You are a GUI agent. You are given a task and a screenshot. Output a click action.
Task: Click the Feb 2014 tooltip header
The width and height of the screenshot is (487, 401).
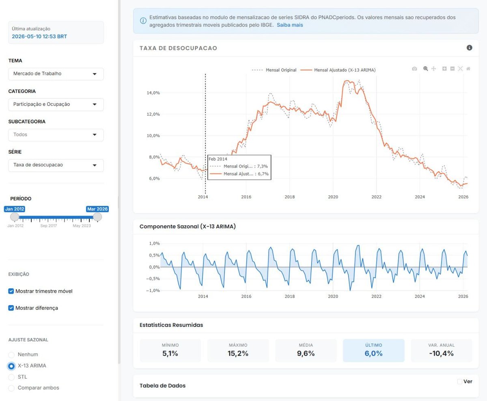coord(218,159)
